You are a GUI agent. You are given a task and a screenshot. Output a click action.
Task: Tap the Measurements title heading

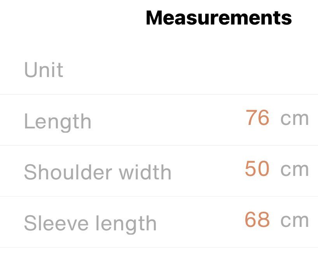click(218, 18)
